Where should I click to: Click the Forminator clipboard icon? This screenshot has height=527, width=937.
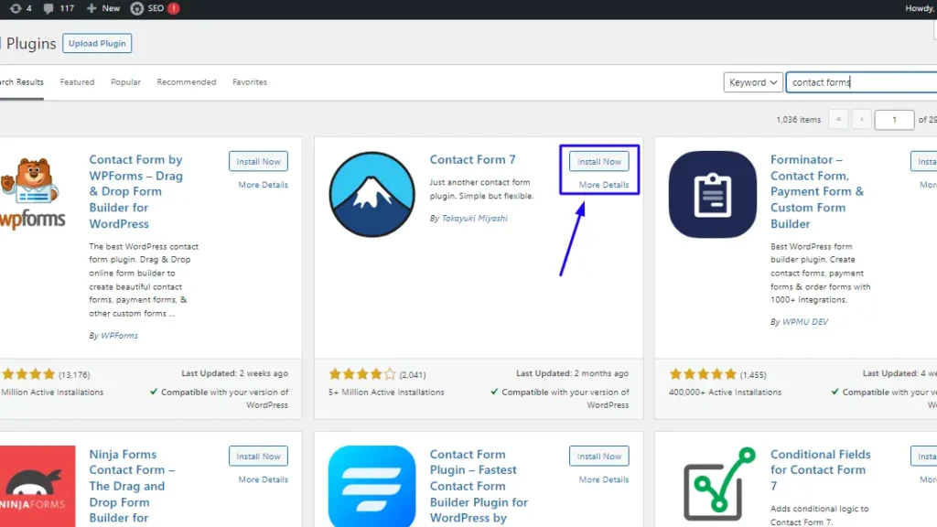click(x=712, y=194)
